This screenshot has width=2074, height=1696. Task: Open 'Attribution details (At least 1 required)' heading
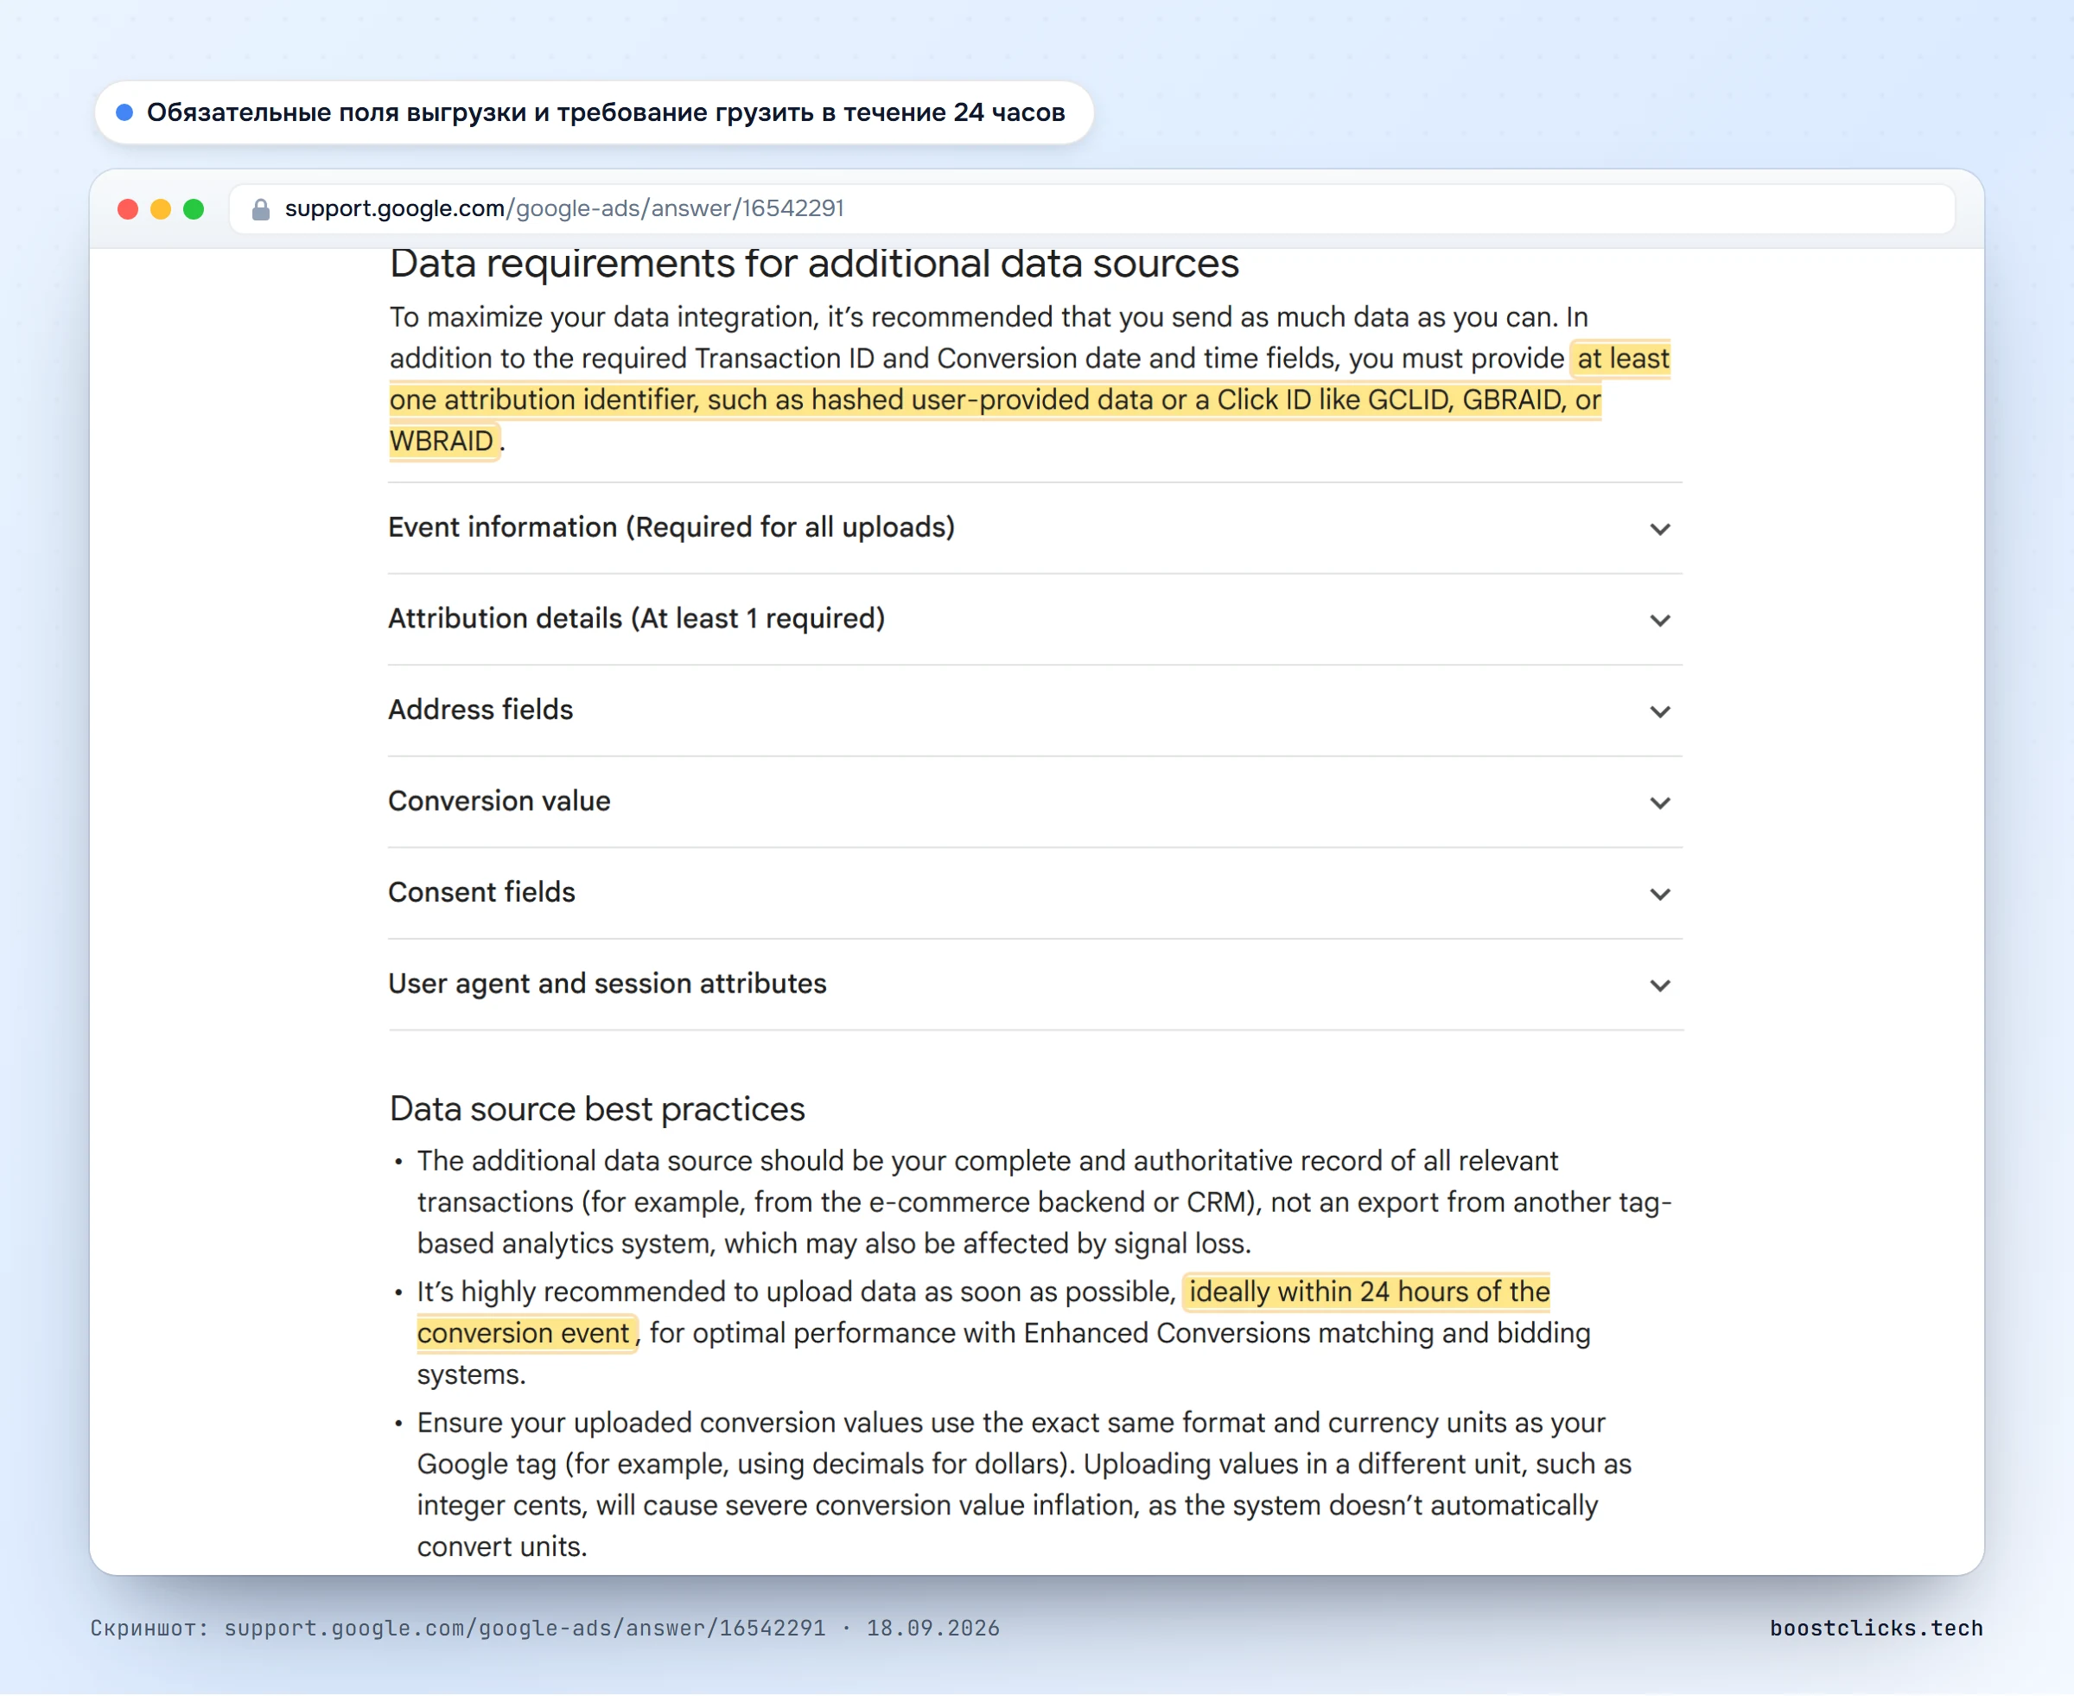637,618
